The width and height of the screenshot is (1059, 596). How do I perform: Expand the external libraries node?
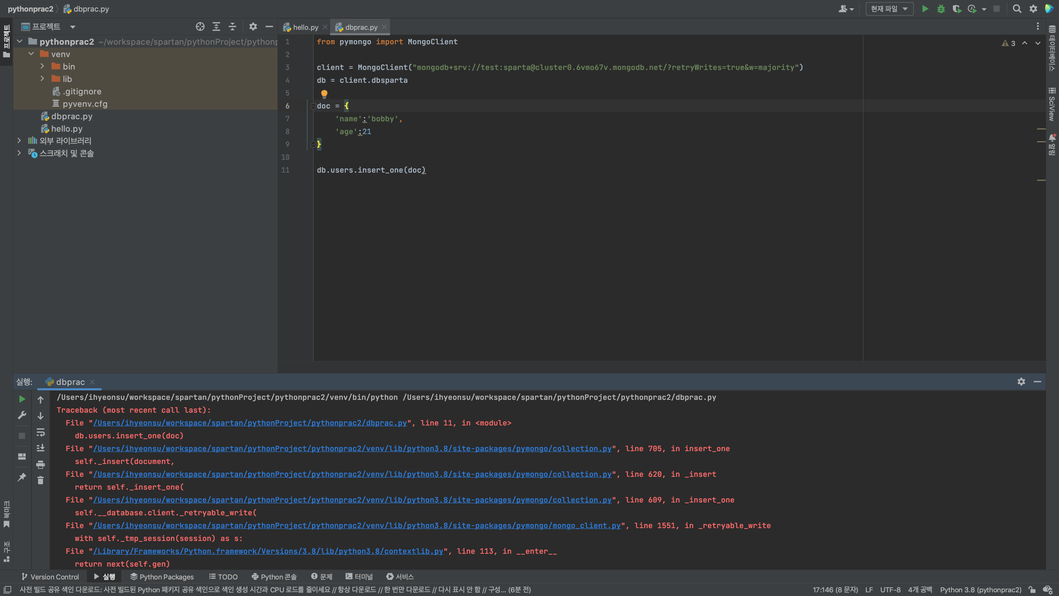coord(19,141)
